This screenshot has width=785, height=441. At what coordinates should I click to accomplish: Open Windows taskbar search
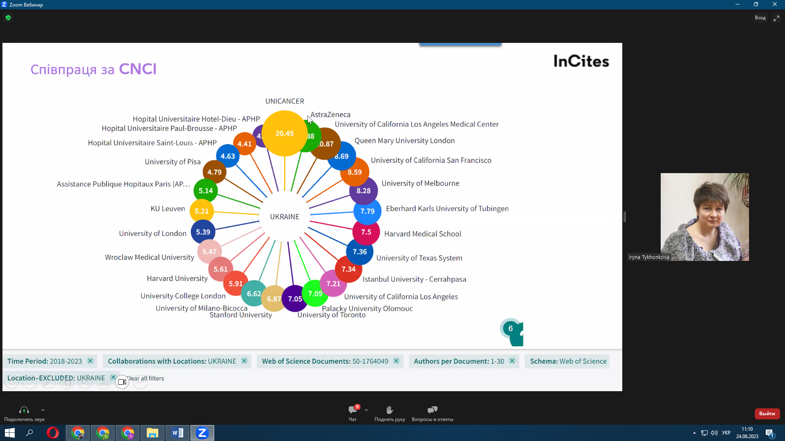click(x=29, y=433)
